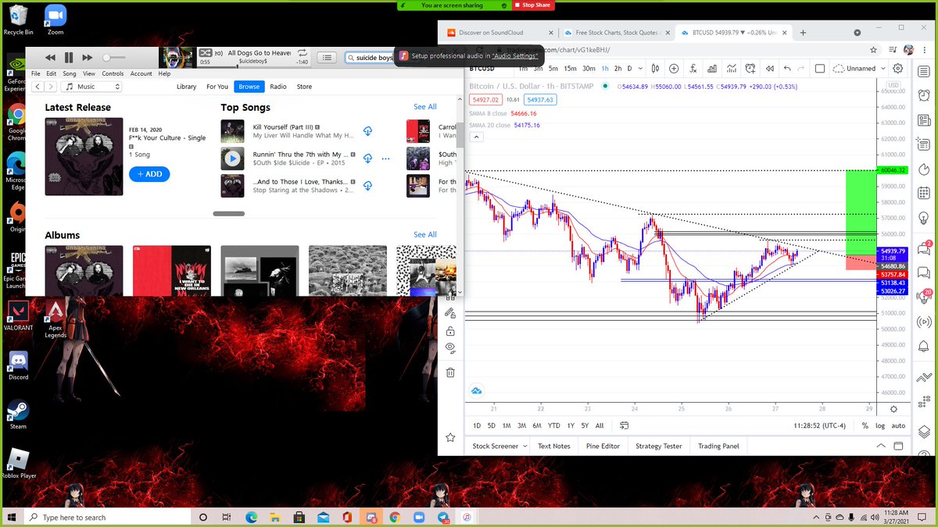Open more options for Runnin' Thru the 7th

click(x=385, y=159)
